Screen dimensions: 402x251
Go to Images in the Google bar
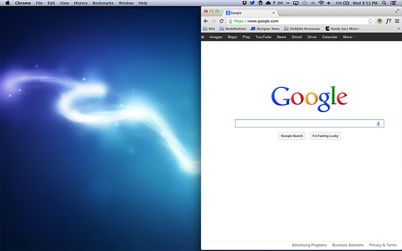215,37
